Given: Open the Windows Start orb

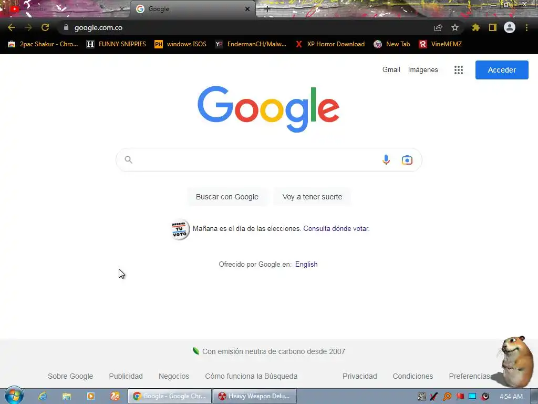Looking at the screenshot, I should (x=14, y=396).
